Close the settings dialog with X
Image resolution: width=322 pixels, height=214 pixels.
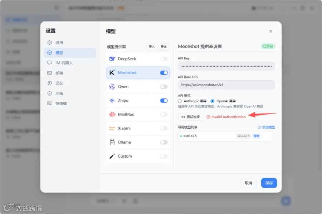[271, 31]
